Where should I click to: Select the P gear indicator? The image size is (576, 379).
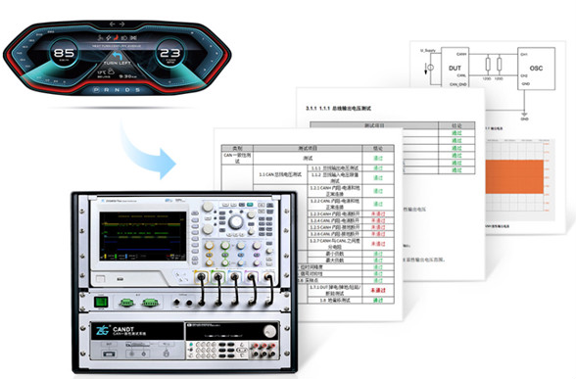tap(96, 90)
